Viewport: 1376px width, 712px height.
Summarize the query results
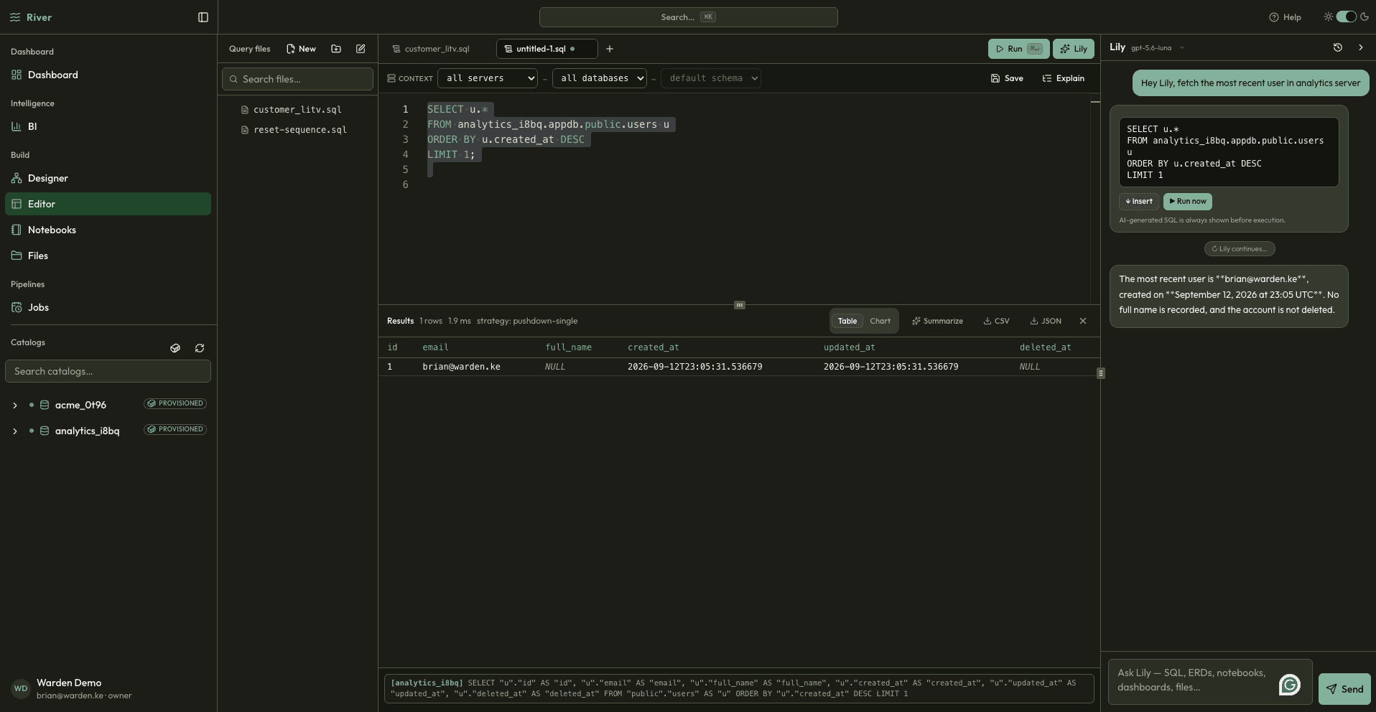(938, 321)
